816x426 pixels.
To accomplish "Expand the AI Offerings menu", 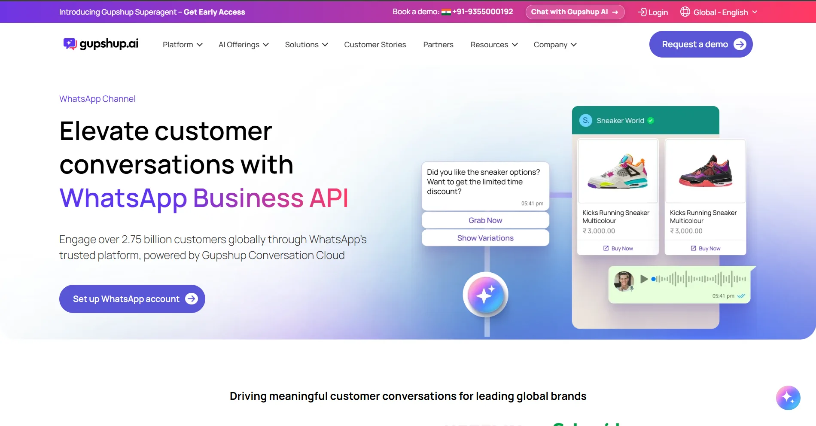I will pos(244,45).
